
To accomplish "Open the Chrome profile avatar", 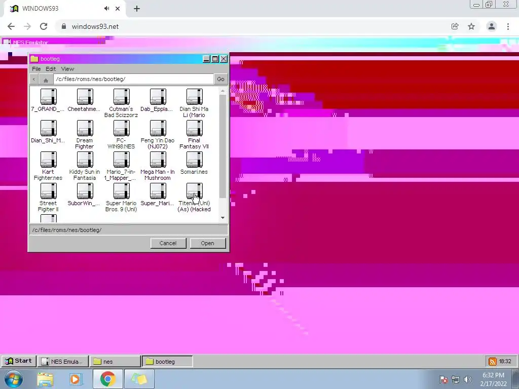I will pyautogui.click(x=492, y=26).
